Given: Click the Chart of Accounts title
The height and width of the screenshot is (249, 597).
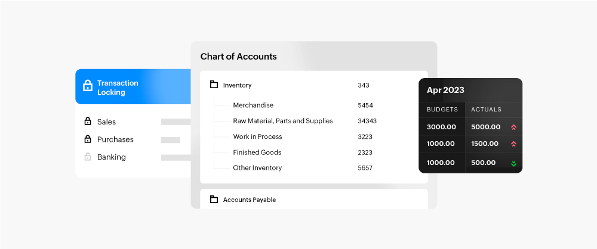Looking at the screenshot, I should pyautogui.click(x=238, y=57).
